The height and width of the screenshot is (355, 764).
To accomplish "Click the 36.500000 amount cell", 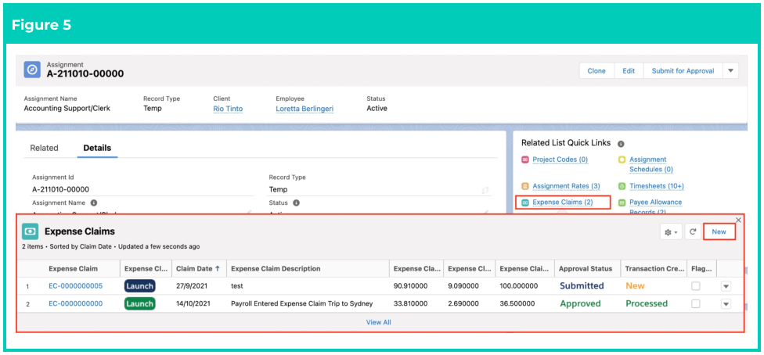I will (517, 303).
